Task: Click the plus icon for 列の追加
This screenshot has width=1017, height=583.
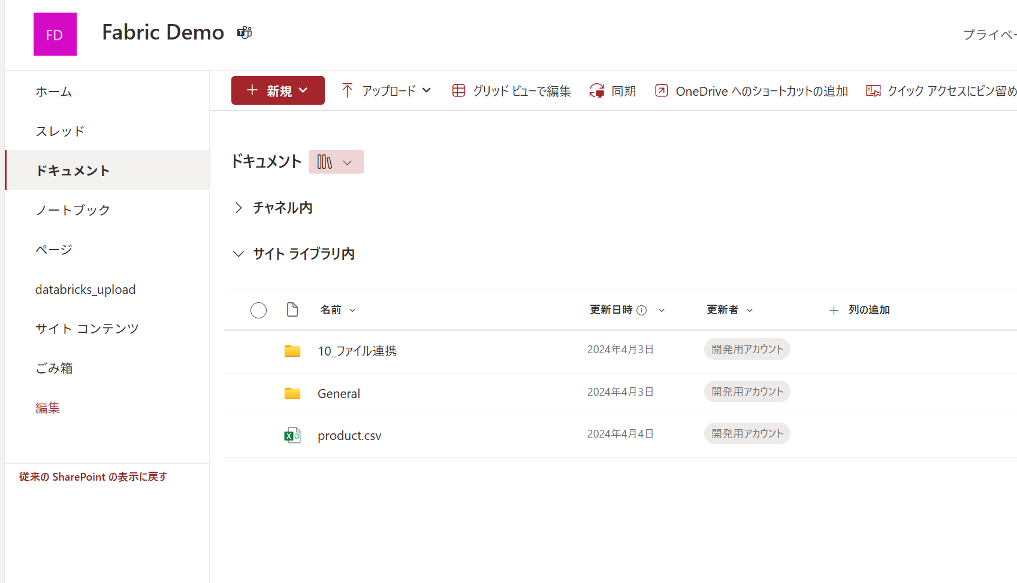Action: (x=834, y=310)
